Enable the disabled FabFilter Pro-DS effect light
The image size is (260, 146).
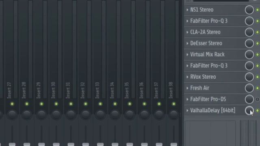[258, 99]
